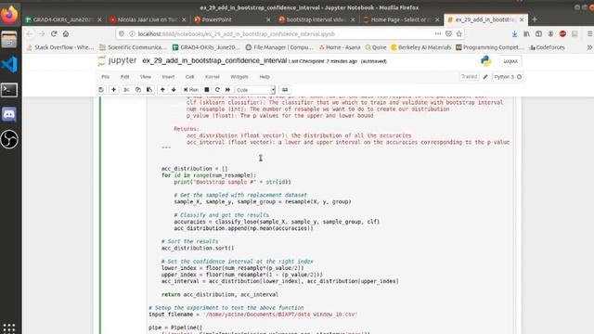Open the Kernel menu
The height and width of the screenshot is (334, 594).
point(213,77)
